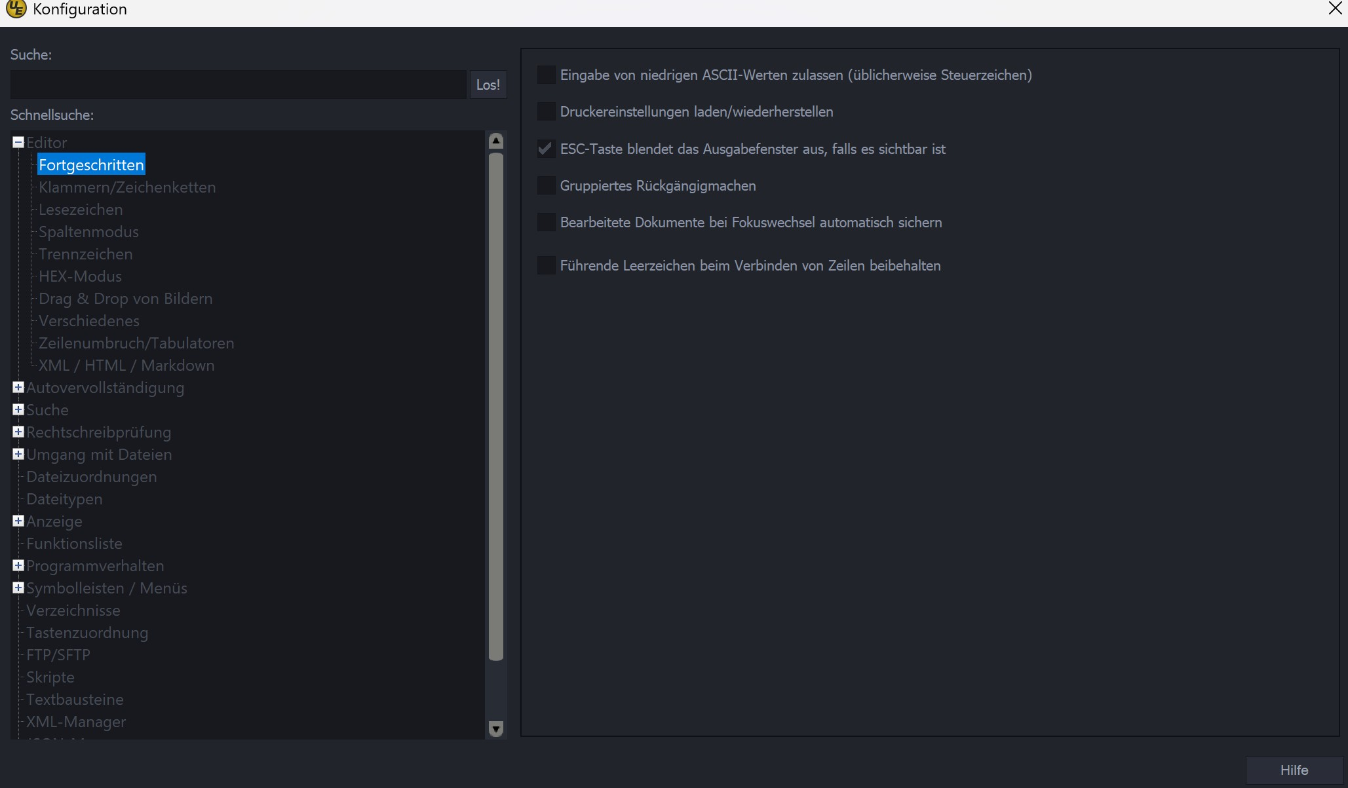This screenshot has height=788, width=1348.
Task: Click the tree's vertical scrollbar thumb
Action: coord(496,406)
